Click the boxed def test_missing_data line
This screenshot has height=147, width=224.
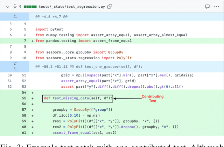coord(78,99)
